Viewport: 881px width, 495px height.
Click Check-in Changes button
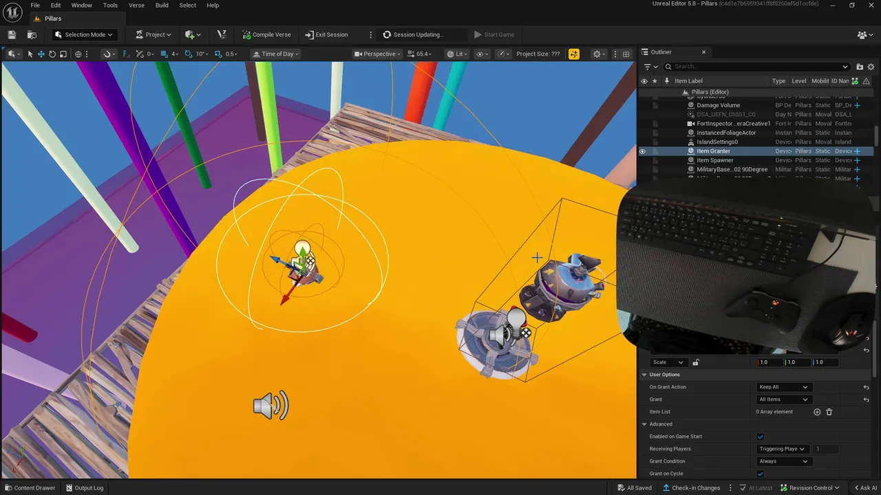[691, 488]
